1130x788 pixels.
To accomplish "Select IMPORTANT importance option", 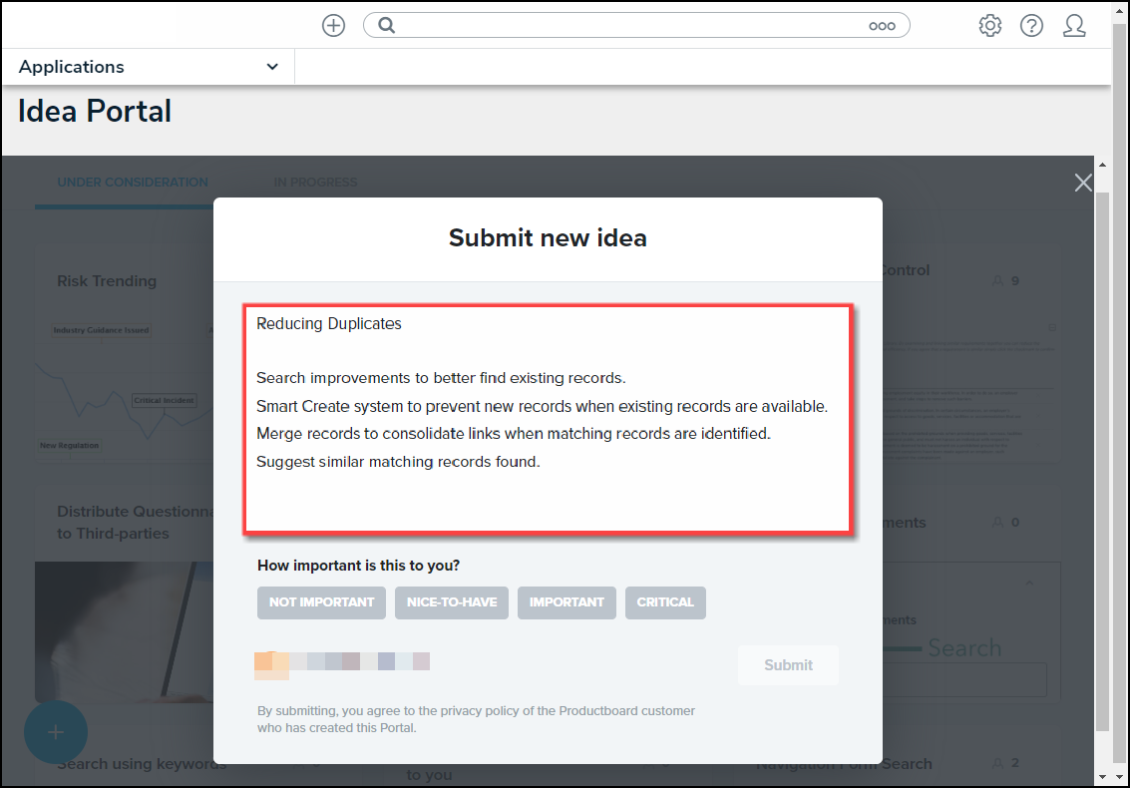I will (x=566, y=602).
